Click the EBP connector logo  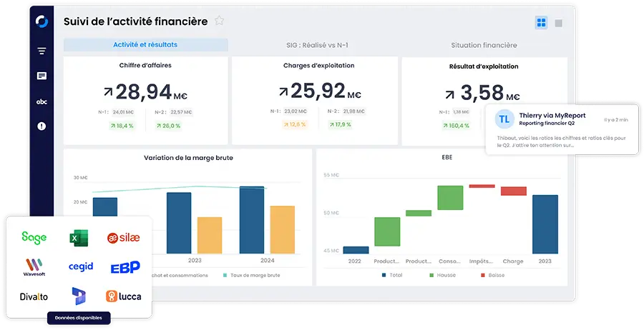tap(125, 267)
